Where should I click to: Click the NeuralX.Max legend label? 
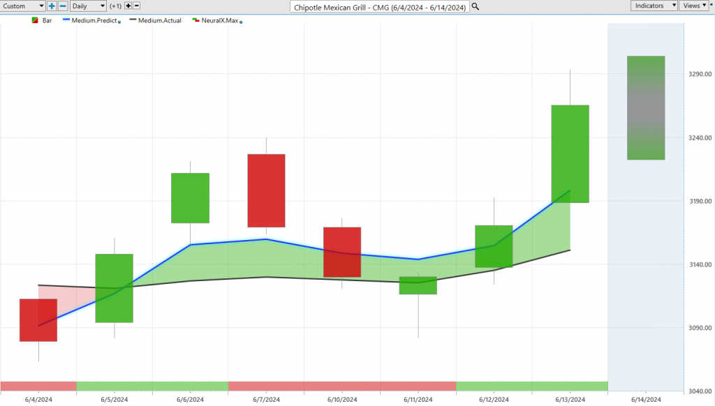click(222, 21)
